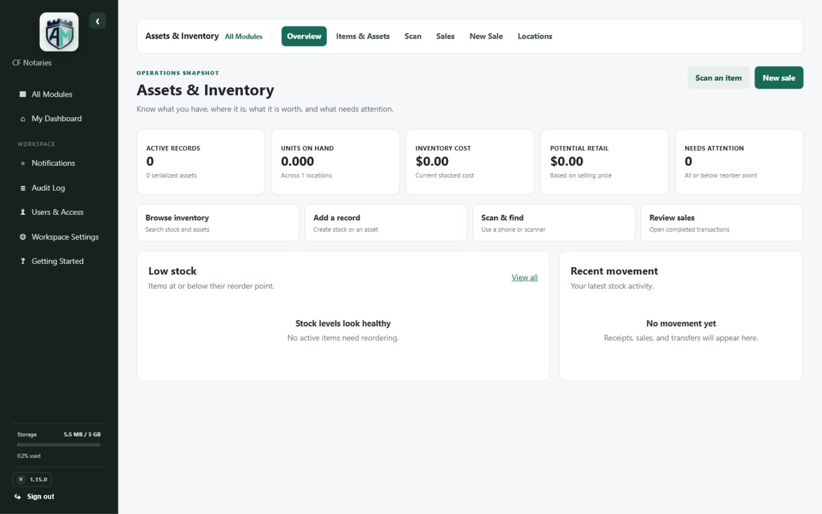Click the '5.5 MB / 3 GB' storage value
822x514 pixels.
point(82,434)
